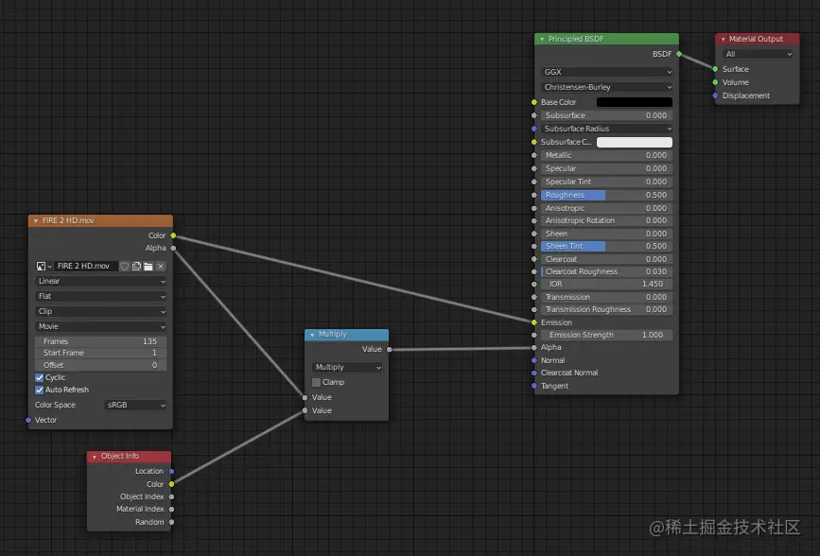Click the first Value input socket on Multiply

coord(305,397)
